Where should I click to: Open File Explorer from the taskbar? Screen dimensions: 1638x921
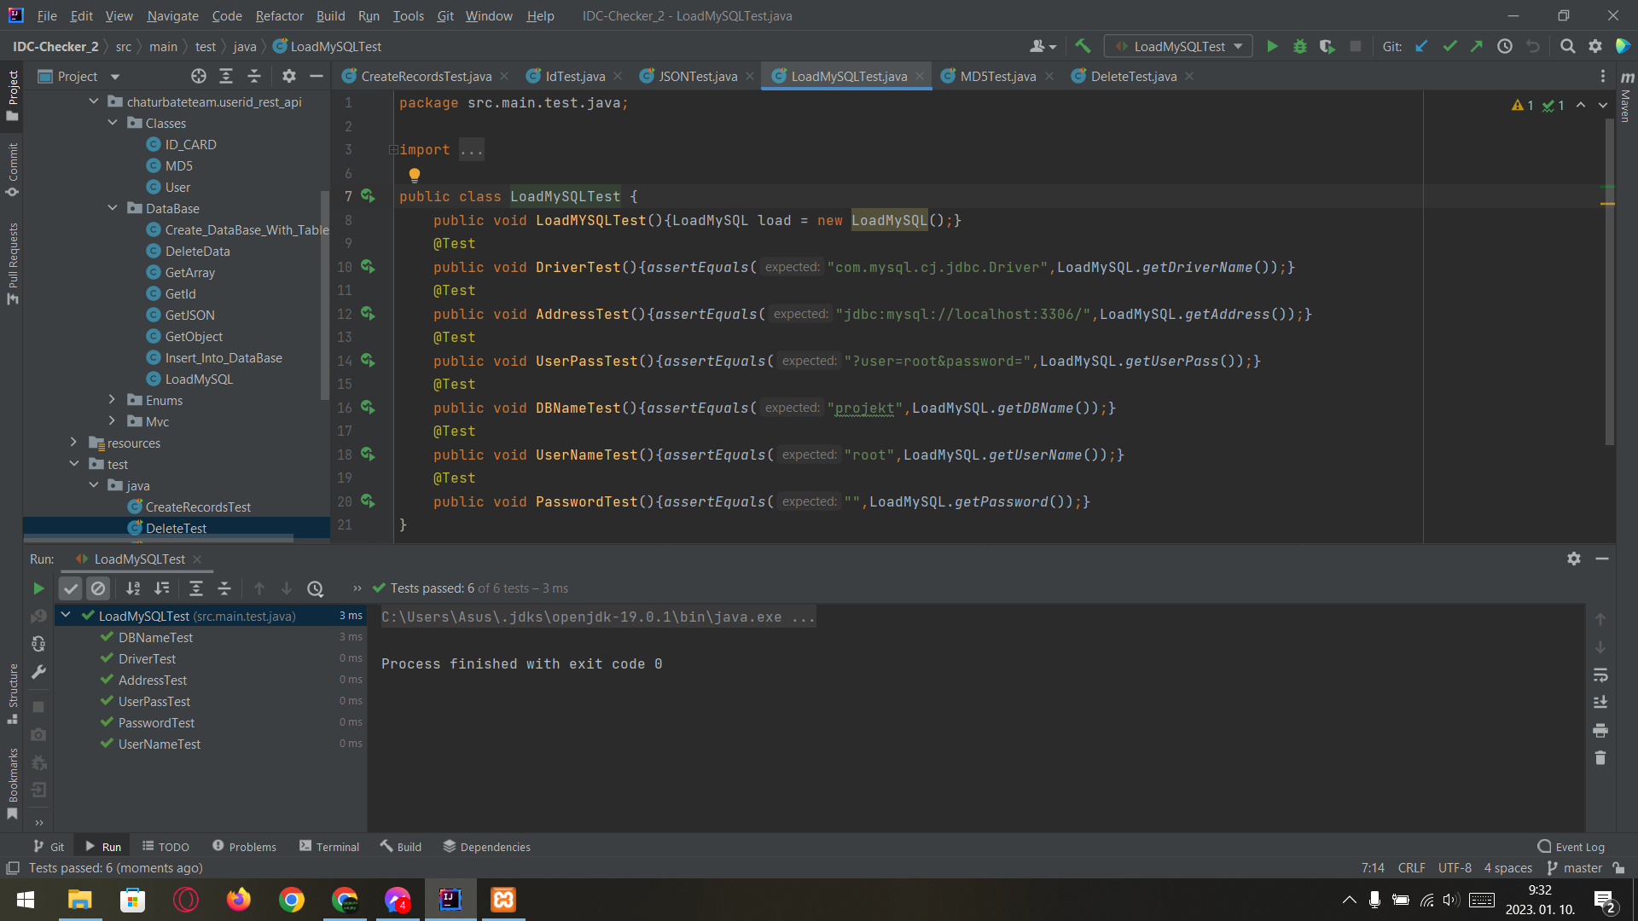coord(80,900)
